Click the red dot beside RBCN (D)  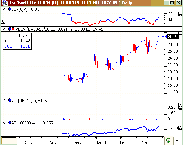pyautogui.click(x=13, y=29)
